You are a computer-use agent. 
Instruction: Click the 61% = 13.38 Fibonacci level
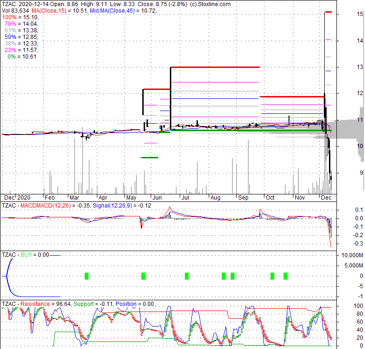(21, 30)
